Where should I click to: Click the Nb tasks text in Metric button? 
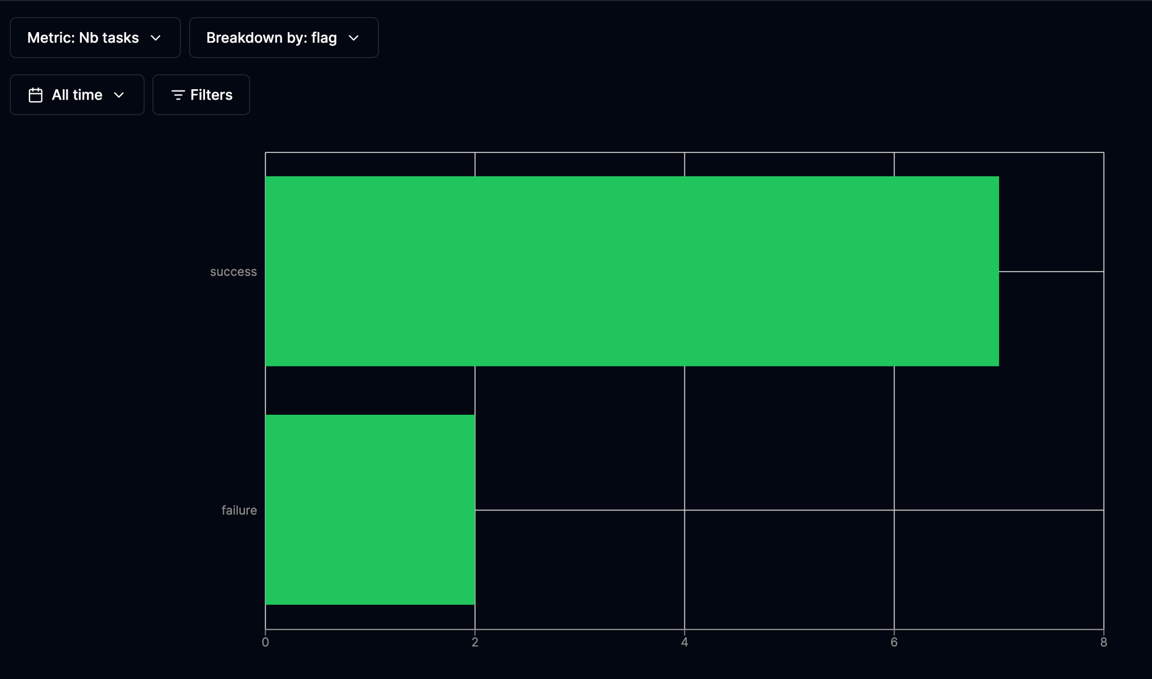click(109, 38)
